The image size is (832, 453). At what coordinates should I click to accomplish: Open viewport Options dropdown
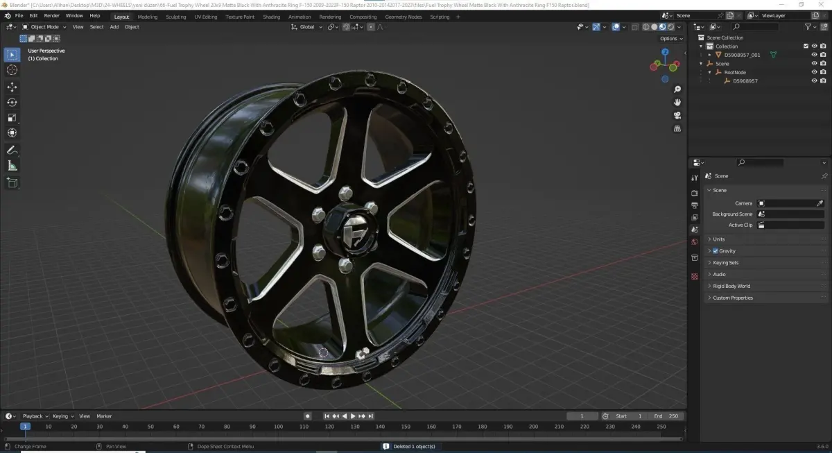671,39
